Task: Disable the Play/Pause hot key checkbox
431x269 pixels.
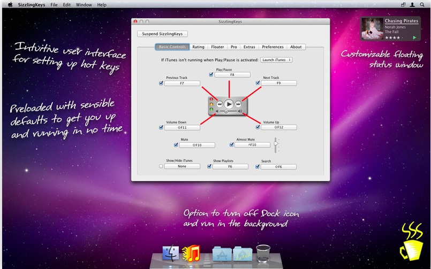Action: [x=211, y=74]
